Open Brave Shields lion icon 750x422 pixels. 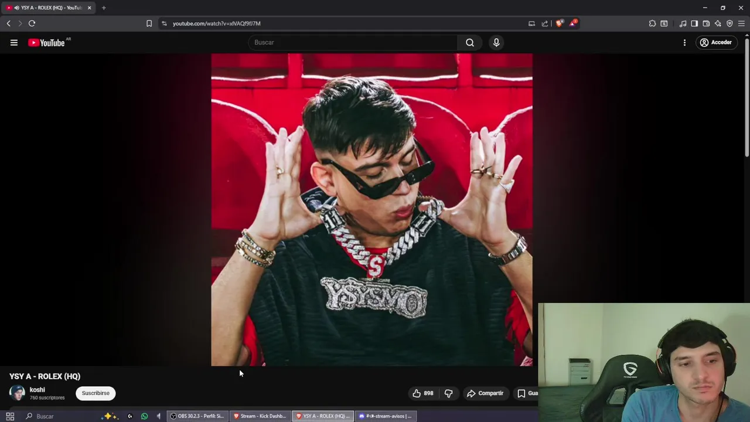(x=560, y=23)
